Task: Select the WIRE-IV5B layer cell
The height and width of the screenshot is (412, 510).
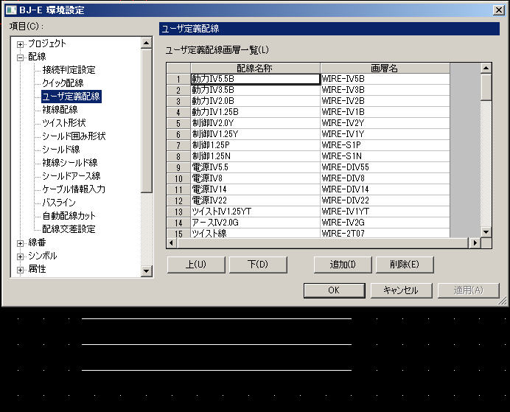Action: 385,79
